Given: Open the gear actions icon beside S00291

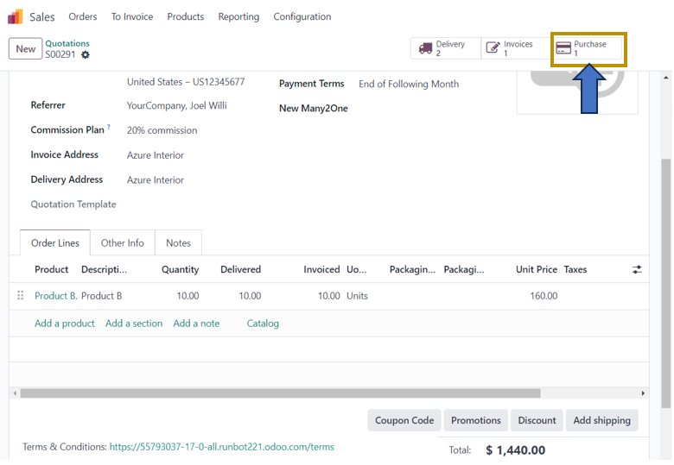Looking at the screenshot, I should click(86, 55).
